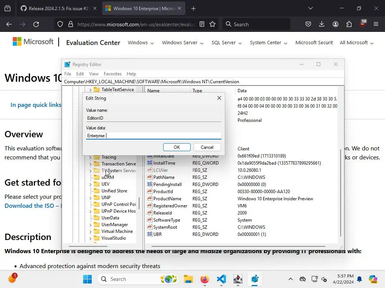385x288 pixels.
Task: Select the Unified Store registry key
Action: tap(114, 191)
